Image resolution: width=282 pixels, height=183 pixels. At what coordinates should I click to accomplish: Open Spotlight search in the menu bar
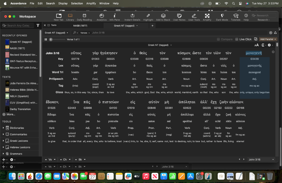pyautogui.click(x=233, y=3)
